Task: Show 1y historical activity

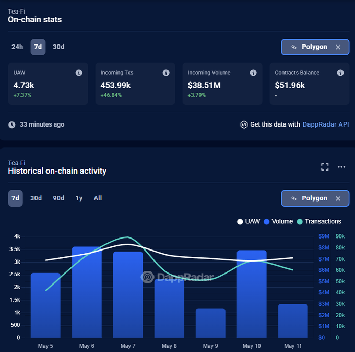Action: [x=79, y=198]
